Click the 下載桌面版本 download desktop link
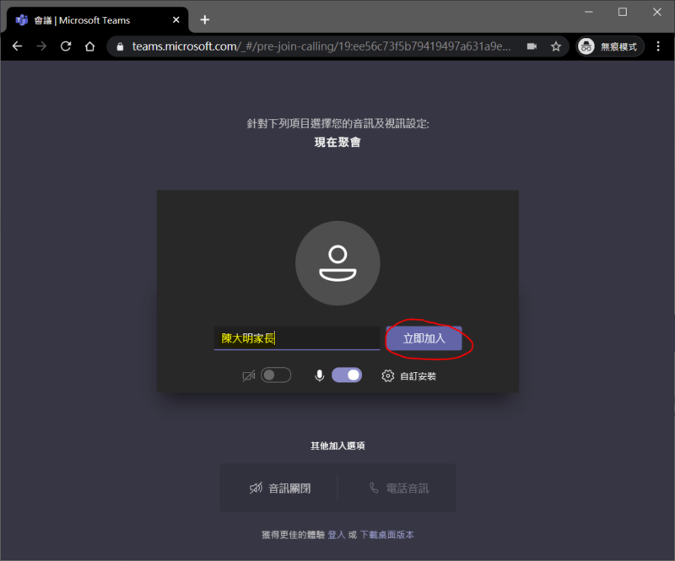This screenshot has height=561, width=675. (386, 535)
